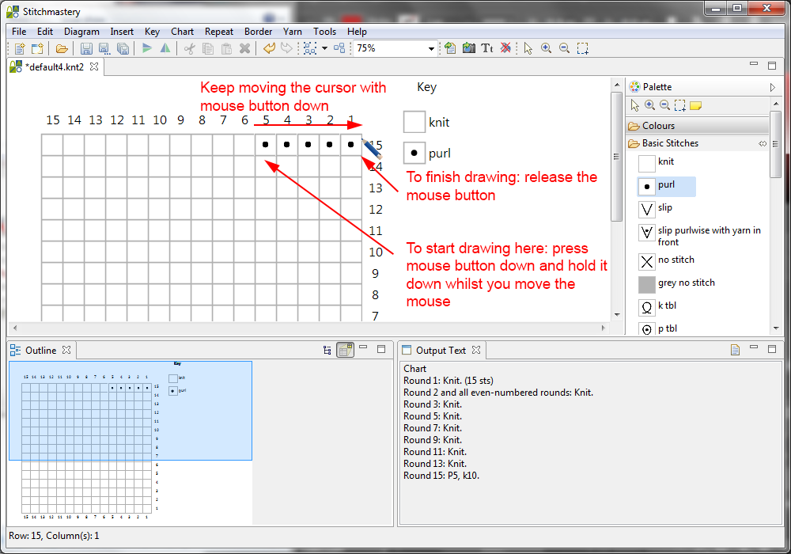The height and width of the screenshot is (554, 791).
Task: Collapse the Palette with the triangle arrow
Action: (x=772, y=87)
